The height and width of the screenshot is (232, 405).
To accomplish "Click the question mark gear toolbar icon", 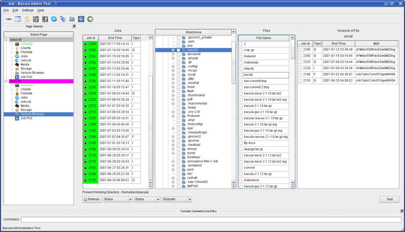I will coord(63,19).
